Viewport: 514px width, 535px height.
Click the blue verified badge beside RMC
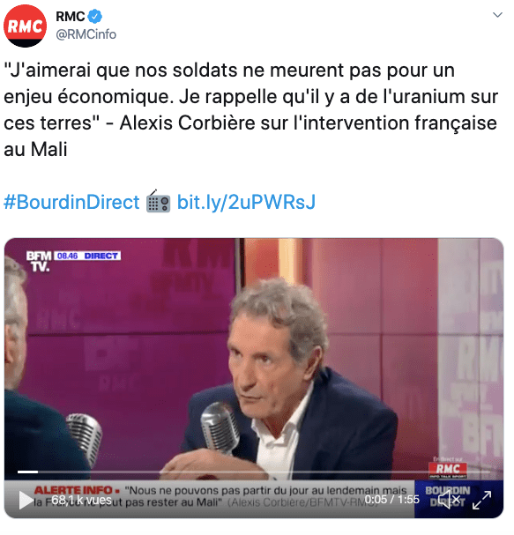click(95, 17)
